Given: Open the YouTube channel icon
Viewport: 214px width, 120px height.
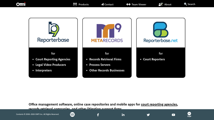Looking at the screenshot, I should [173, 115].
